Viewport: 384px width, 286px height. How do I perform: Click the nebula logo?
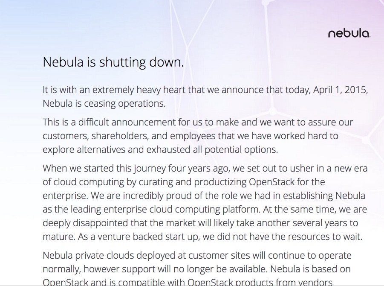tap(349, 33)
